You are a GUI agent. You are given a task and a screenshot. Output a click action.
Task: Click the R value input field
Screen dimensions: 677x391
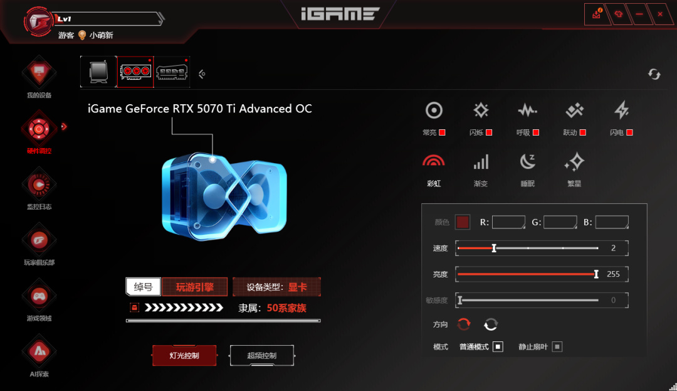point(508,222)
